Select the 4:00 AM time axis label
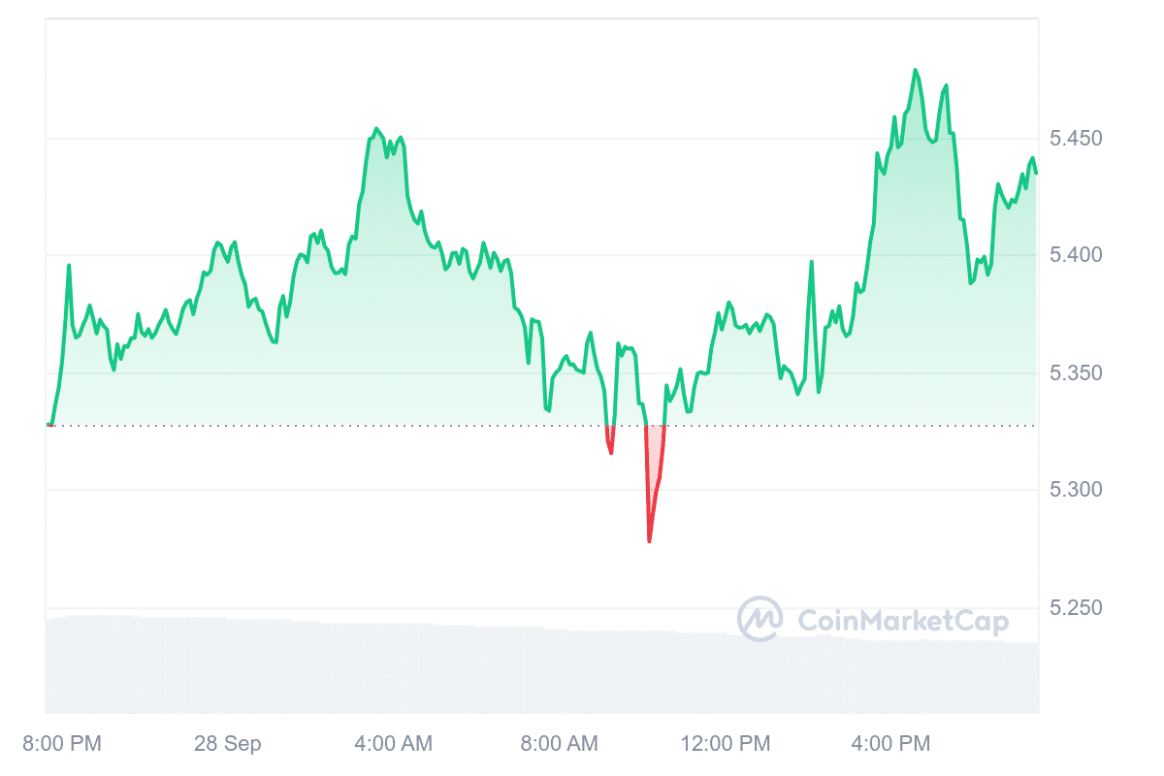This screenshot has width=1164, height=776. click(x=393, y=744)
